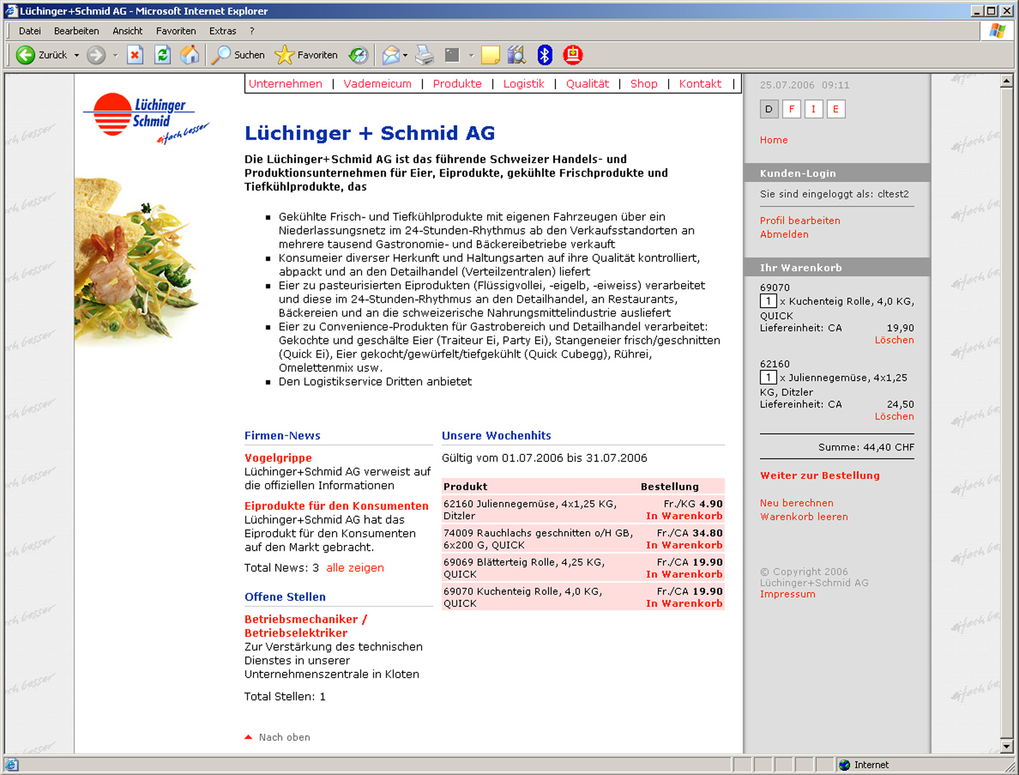This screenshot has width=1019, height=775.
Task: Open the History (Verlauf) toolbar icon
Action: tap(359, 55)
